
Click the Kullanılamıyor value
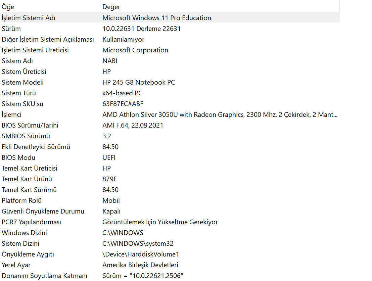pos(123,39)
